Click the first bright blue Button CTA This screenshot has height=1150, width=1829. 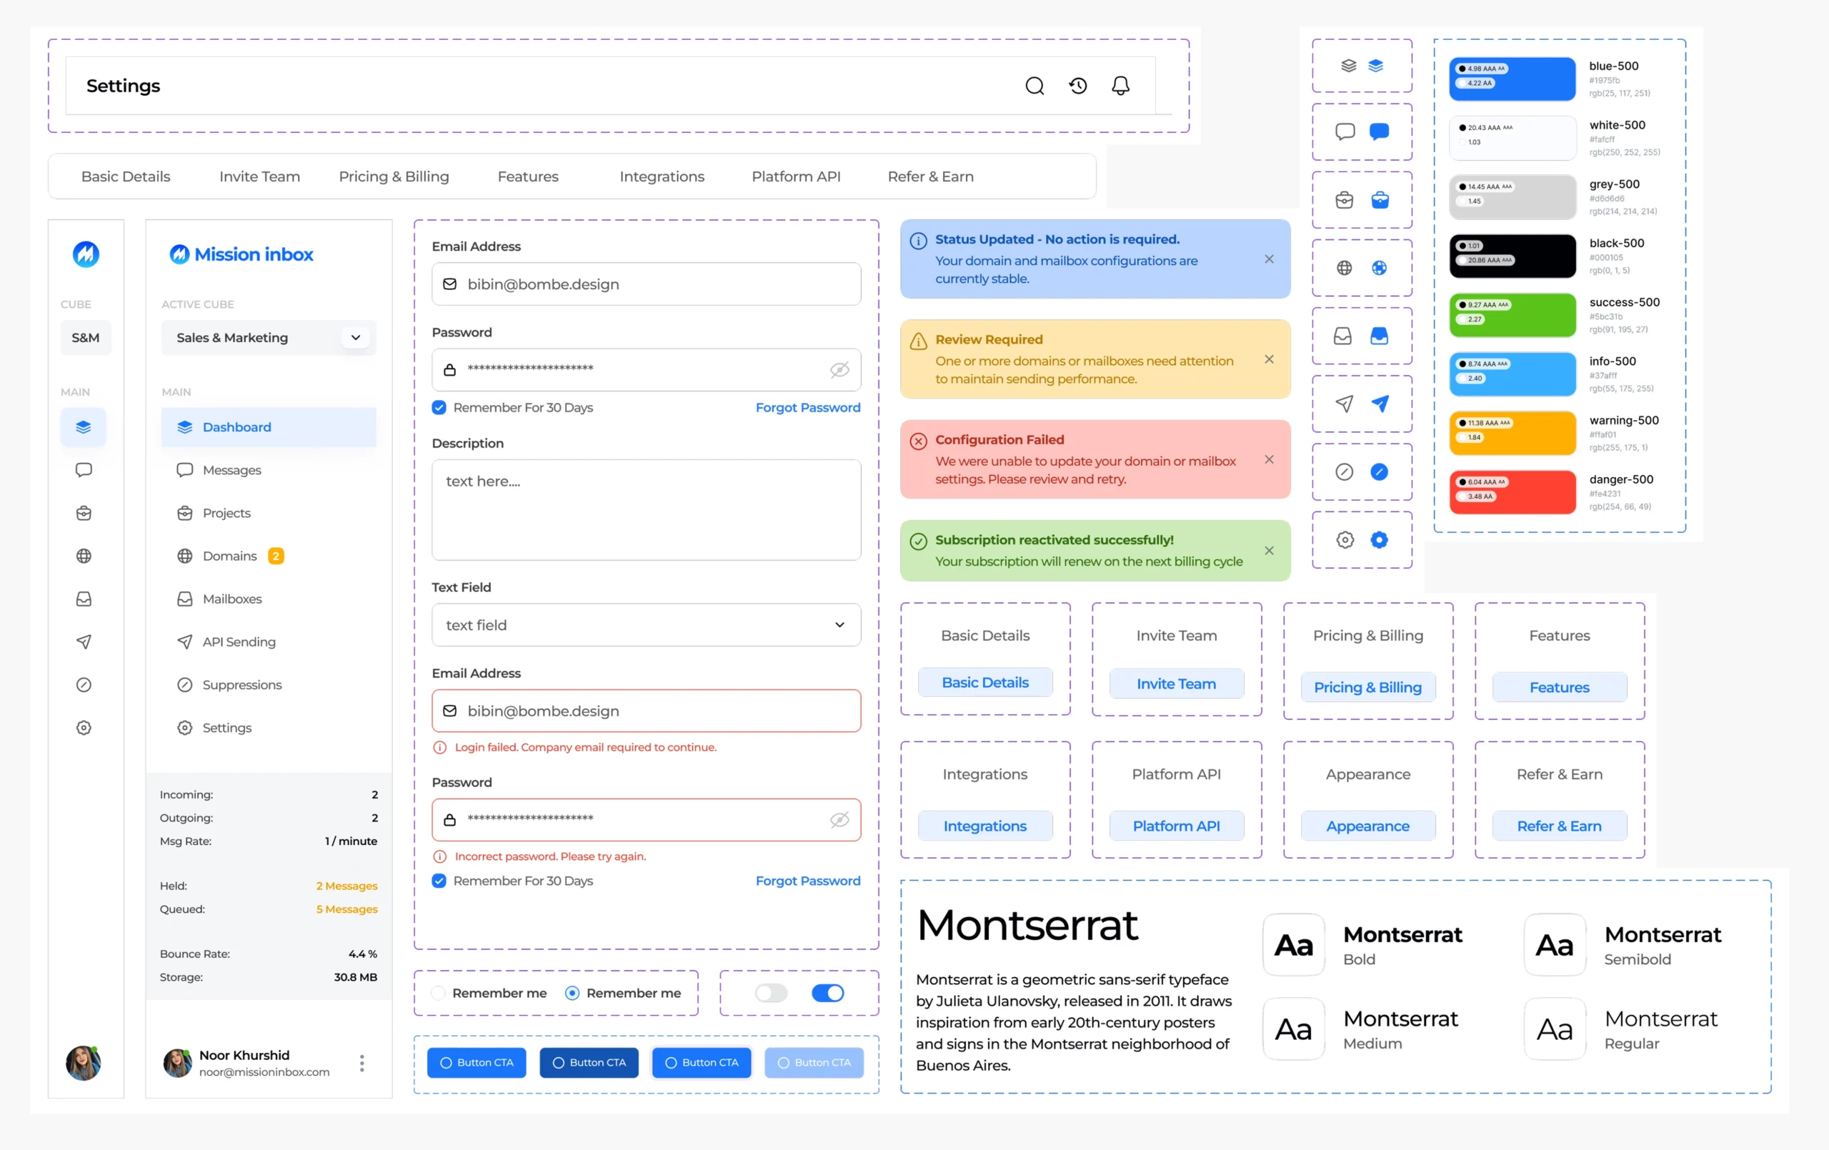click(477, 1063)
